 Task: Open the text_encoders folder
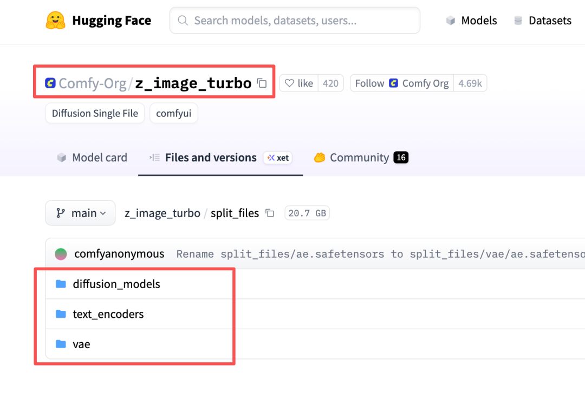pyautogui.click(x=108, y=314)
